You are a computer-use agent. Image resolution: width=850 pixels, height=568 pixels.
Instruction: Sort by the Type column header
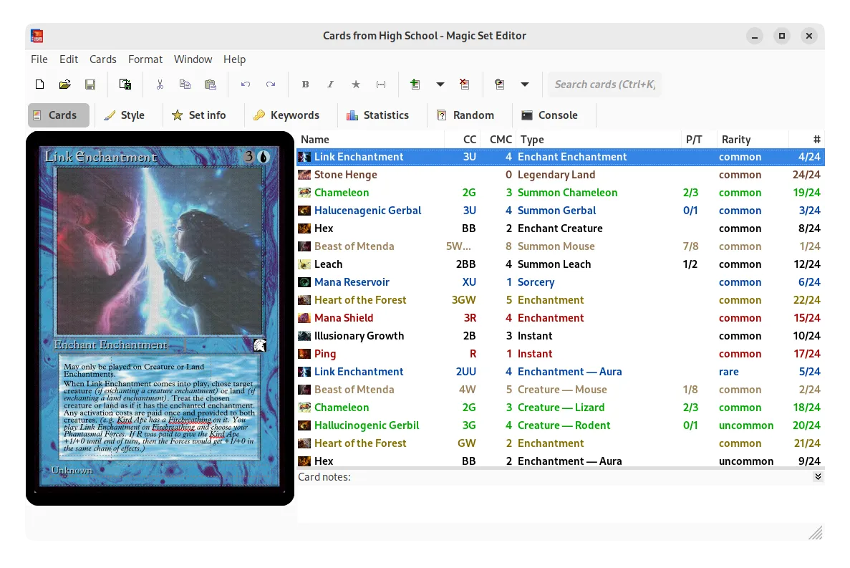[598, 140]
